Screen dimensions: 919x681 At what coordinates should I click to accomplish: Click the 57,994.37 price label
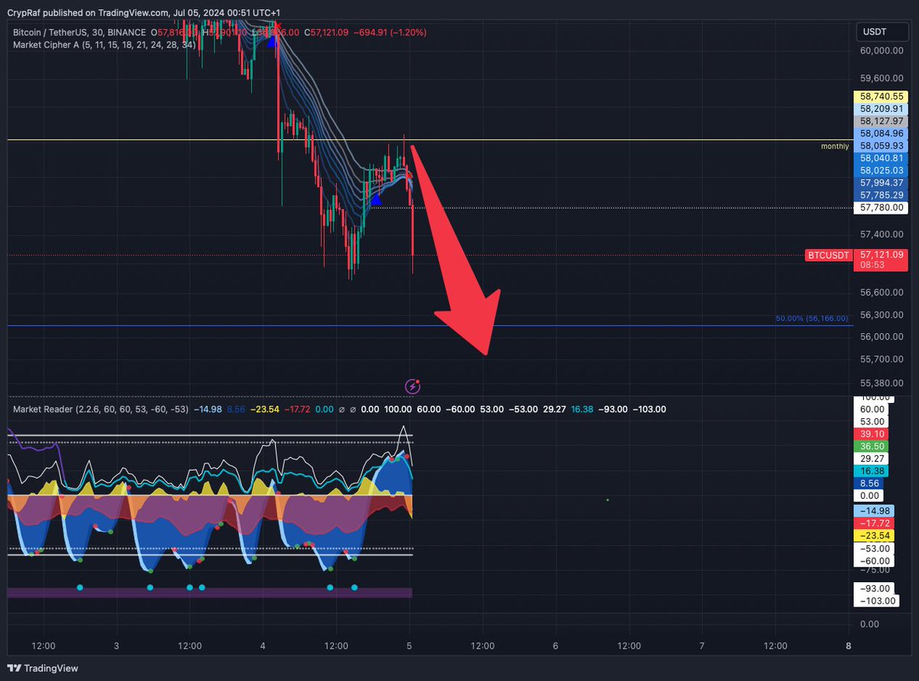pyautogui.click(x=882, y=182)
